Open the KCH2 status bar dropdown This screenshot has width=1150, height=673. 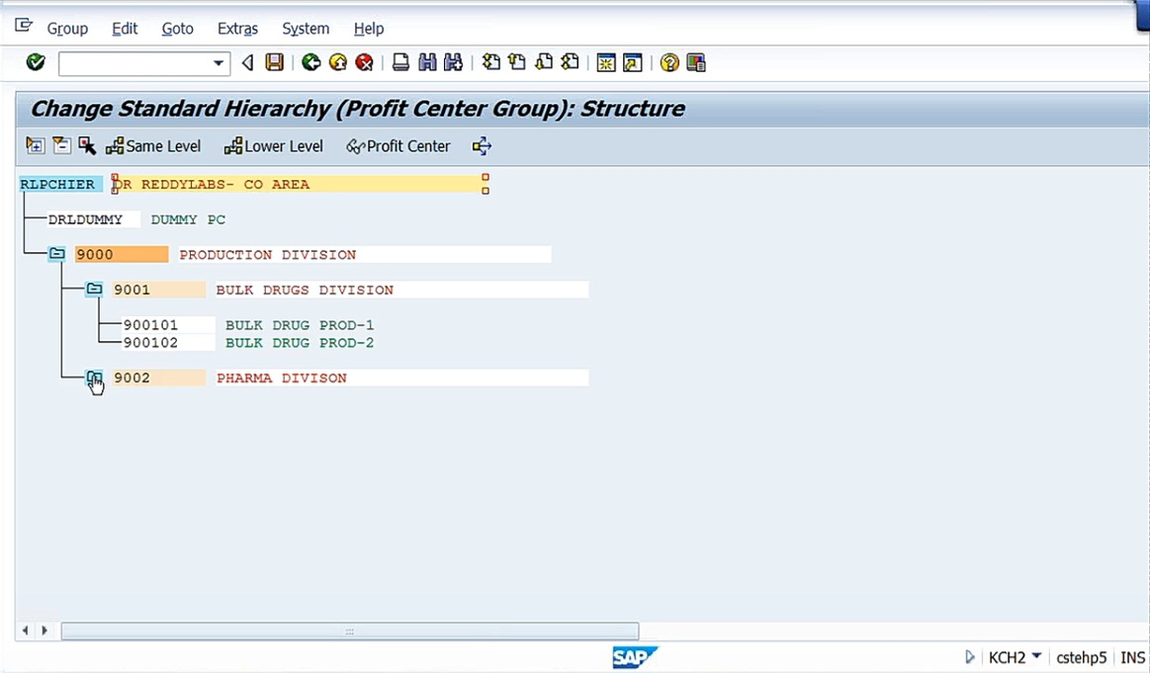tap(1036, 655)
